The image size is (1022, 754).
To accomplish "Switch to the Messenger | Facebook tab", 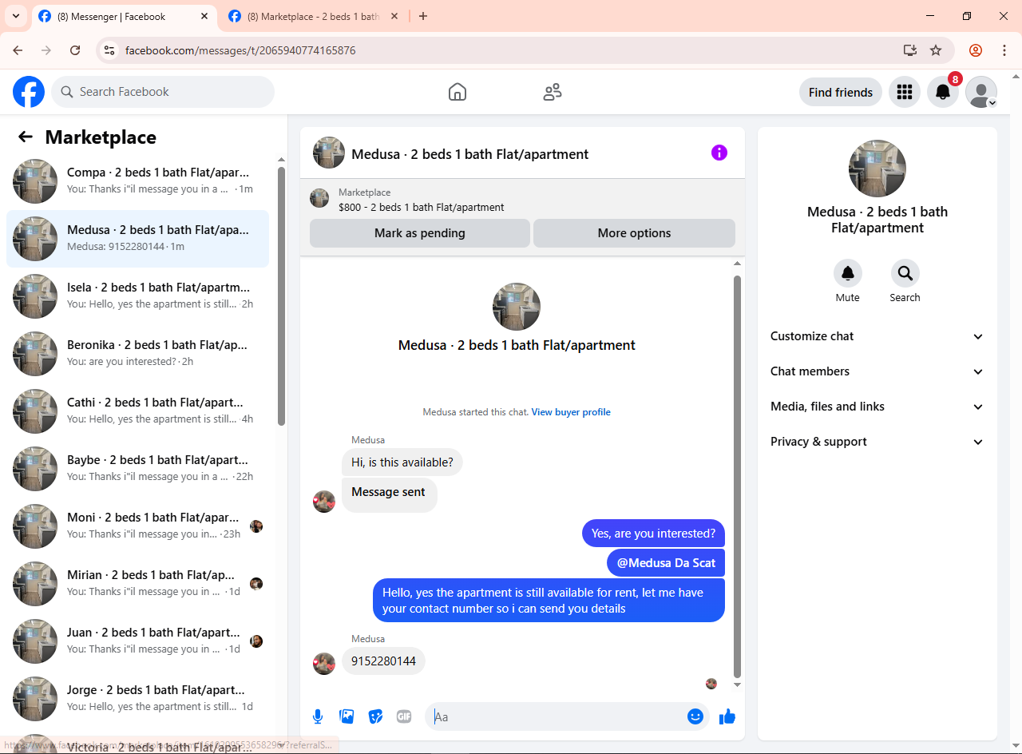I will 124,17.
